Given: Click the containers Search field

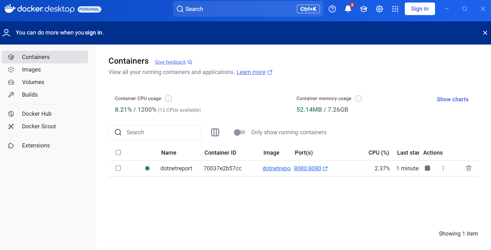Looking at the screenshot, I should click(x=155, y=132).
